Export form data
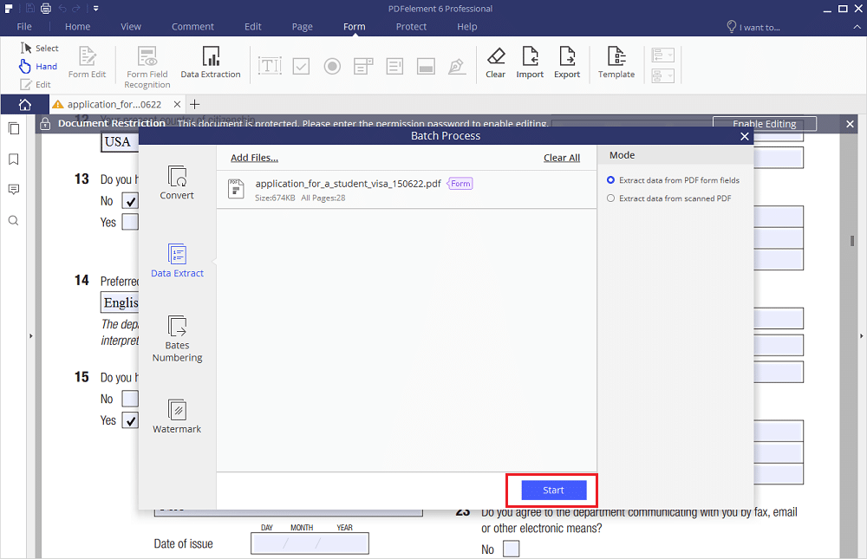The height and width of the screenshot is (559, 867). [x=567, y=62]
